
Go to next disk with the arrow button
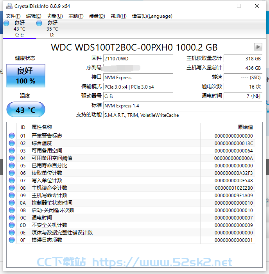[x=258, y=47]
